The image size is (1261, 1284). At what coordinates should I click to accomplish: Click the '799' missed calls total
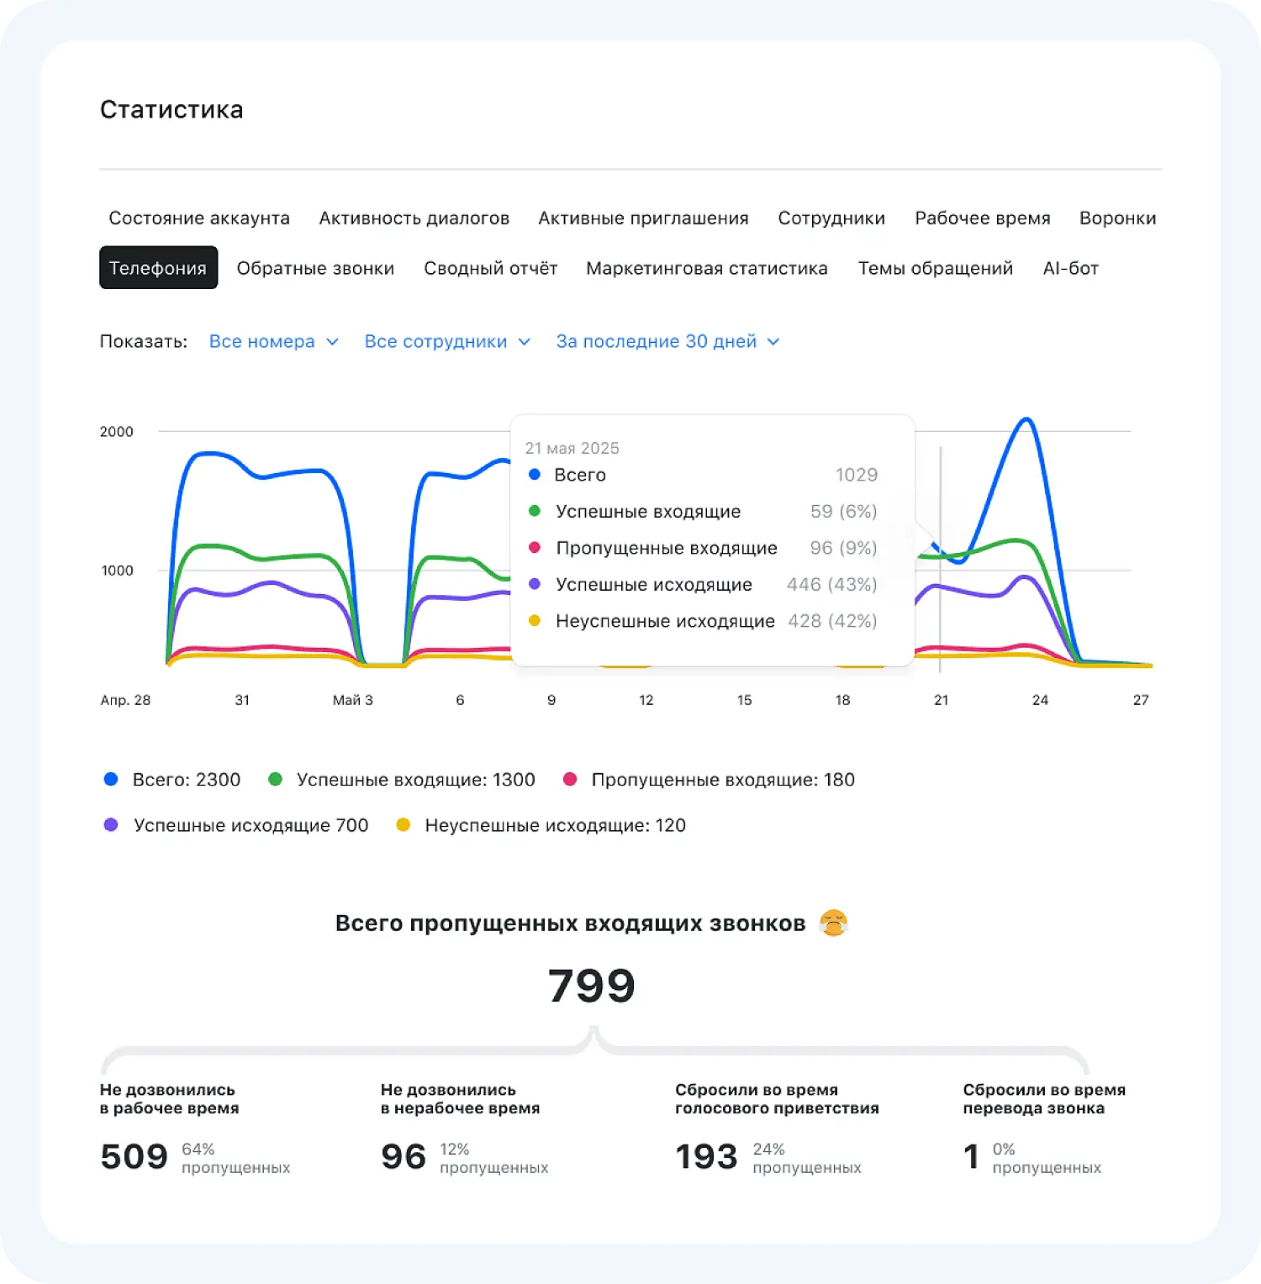[x=591, y=984]
